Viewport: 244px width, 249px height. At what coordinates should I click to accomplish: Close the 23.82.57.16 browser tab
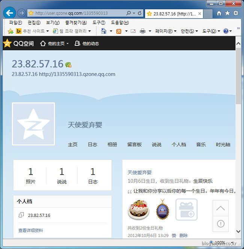[x=200, y=14]
